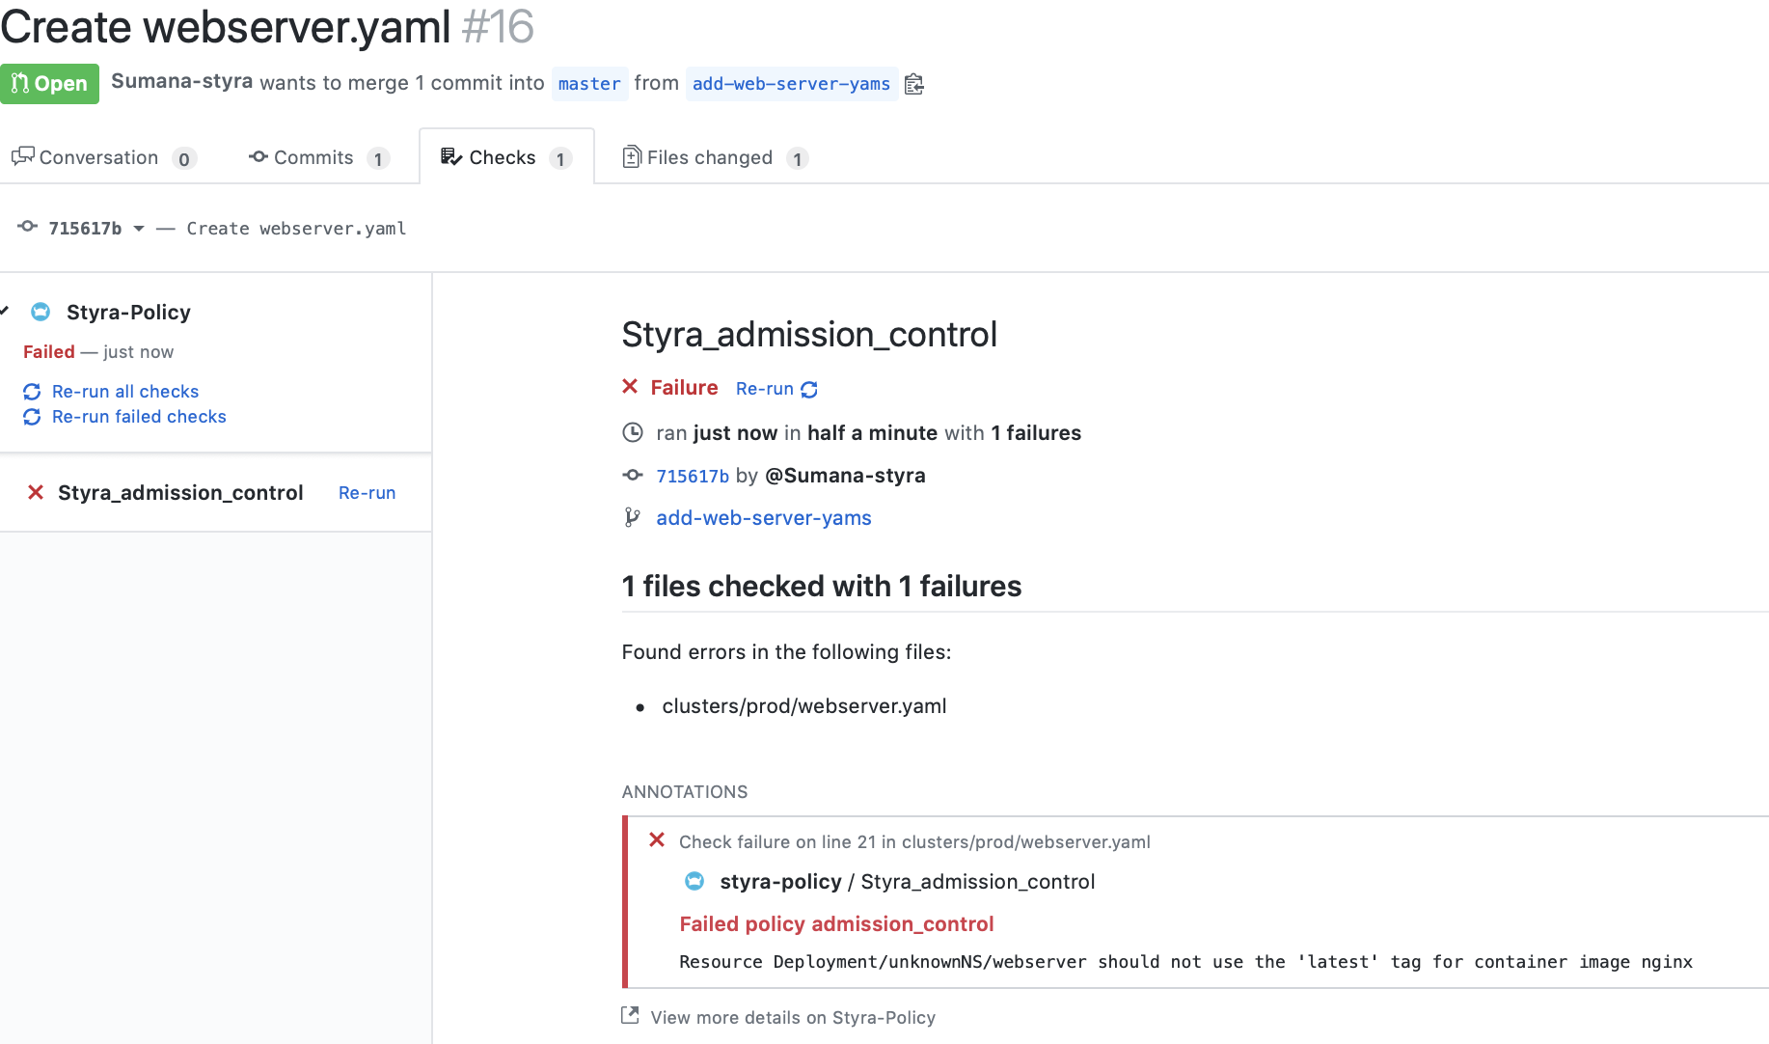
Task: Click the external link icon beside View more details
Action: coord(630,1015)
